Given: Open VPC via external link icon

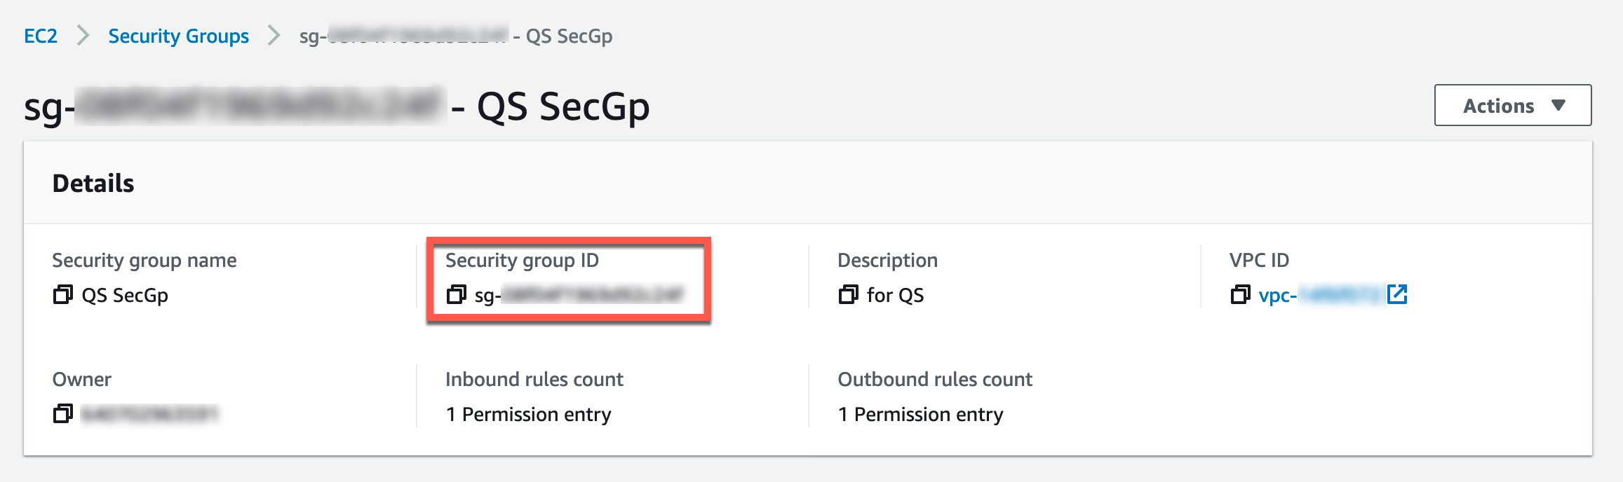Looking at the screenshot, I should coord(1397,294).
